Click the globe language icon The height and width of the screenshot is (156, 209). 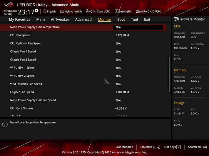click(45, 11)
